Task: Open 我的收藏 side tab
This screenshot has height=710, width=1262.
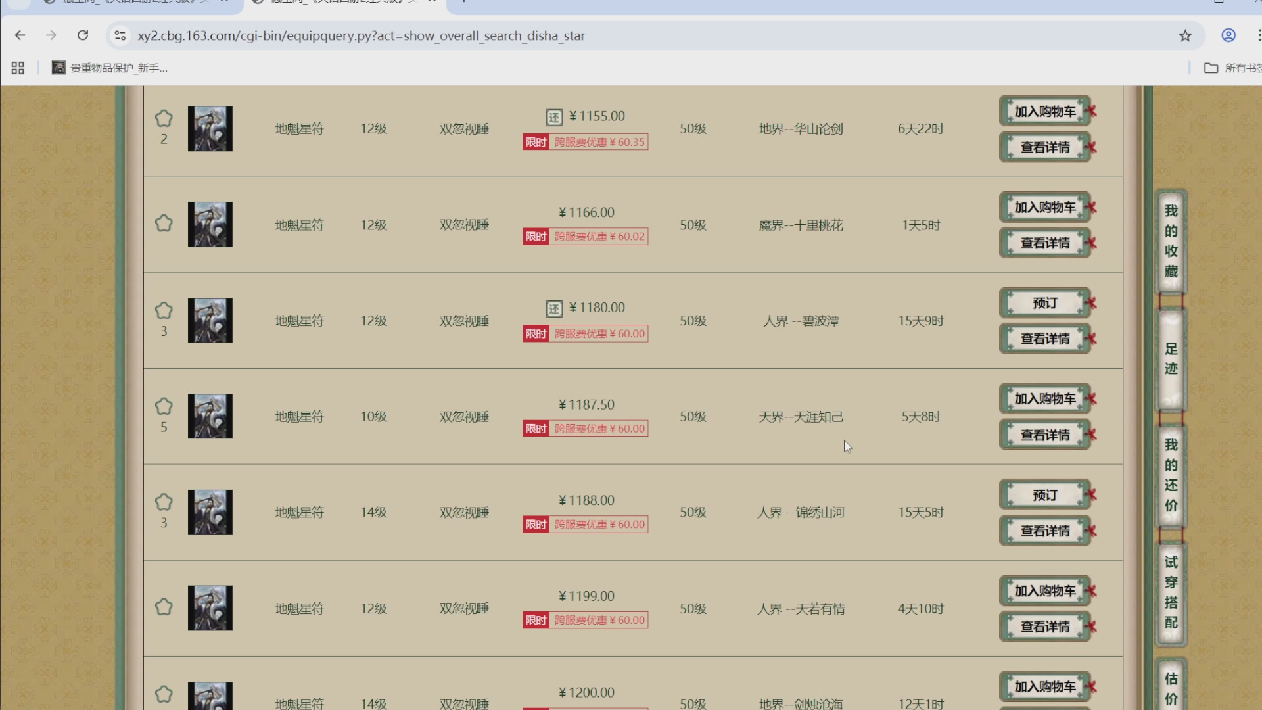Action: tap(1171, 241)
